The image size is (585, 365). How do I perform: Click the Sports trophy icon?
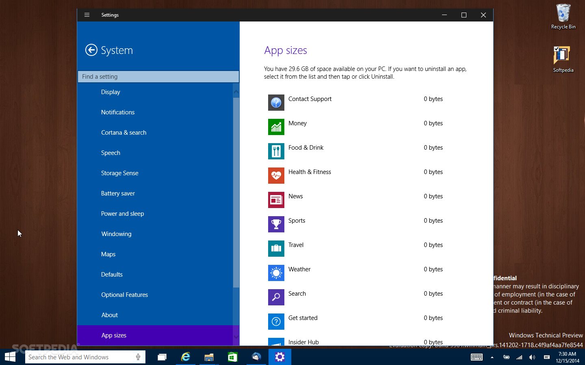[x=276, y=224]
